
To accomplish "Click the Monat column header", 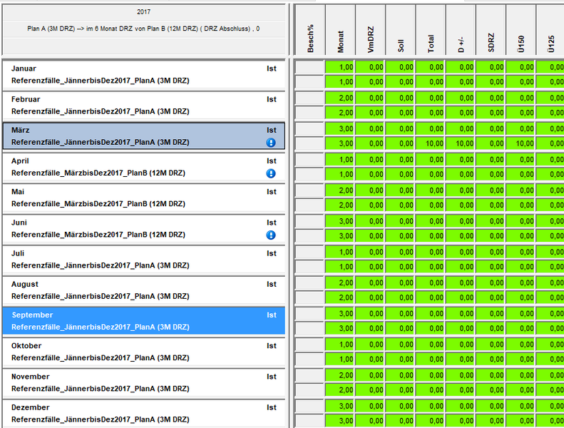I will click(340, 30).
